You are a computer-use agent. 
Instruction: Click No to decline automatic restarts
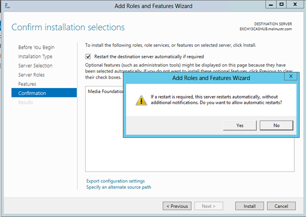pyautogui.click(x=276, y=126)
